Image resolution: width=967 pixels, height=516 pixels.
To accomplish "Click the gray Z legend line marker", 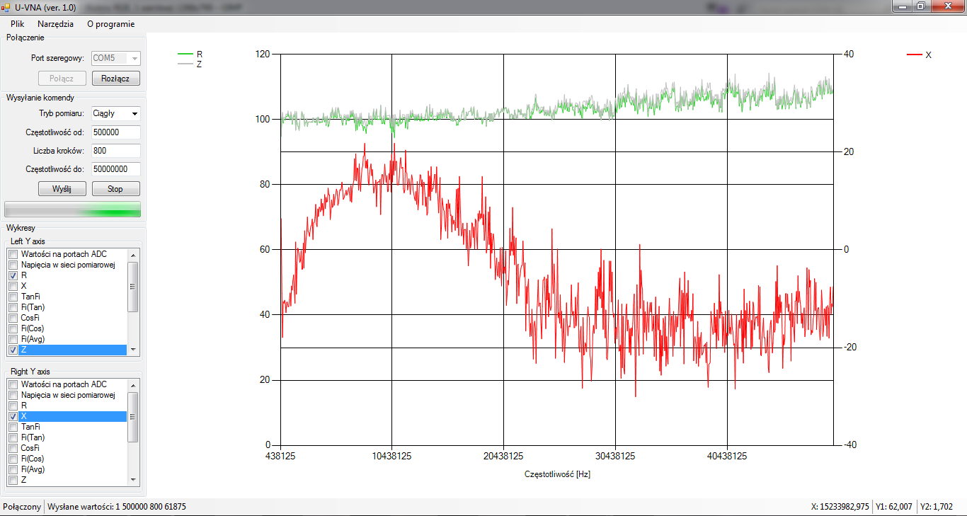I will tap(185, 64).
